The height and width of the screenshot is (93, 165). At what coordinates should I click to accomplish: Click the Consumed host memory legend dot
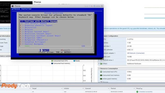52,64
